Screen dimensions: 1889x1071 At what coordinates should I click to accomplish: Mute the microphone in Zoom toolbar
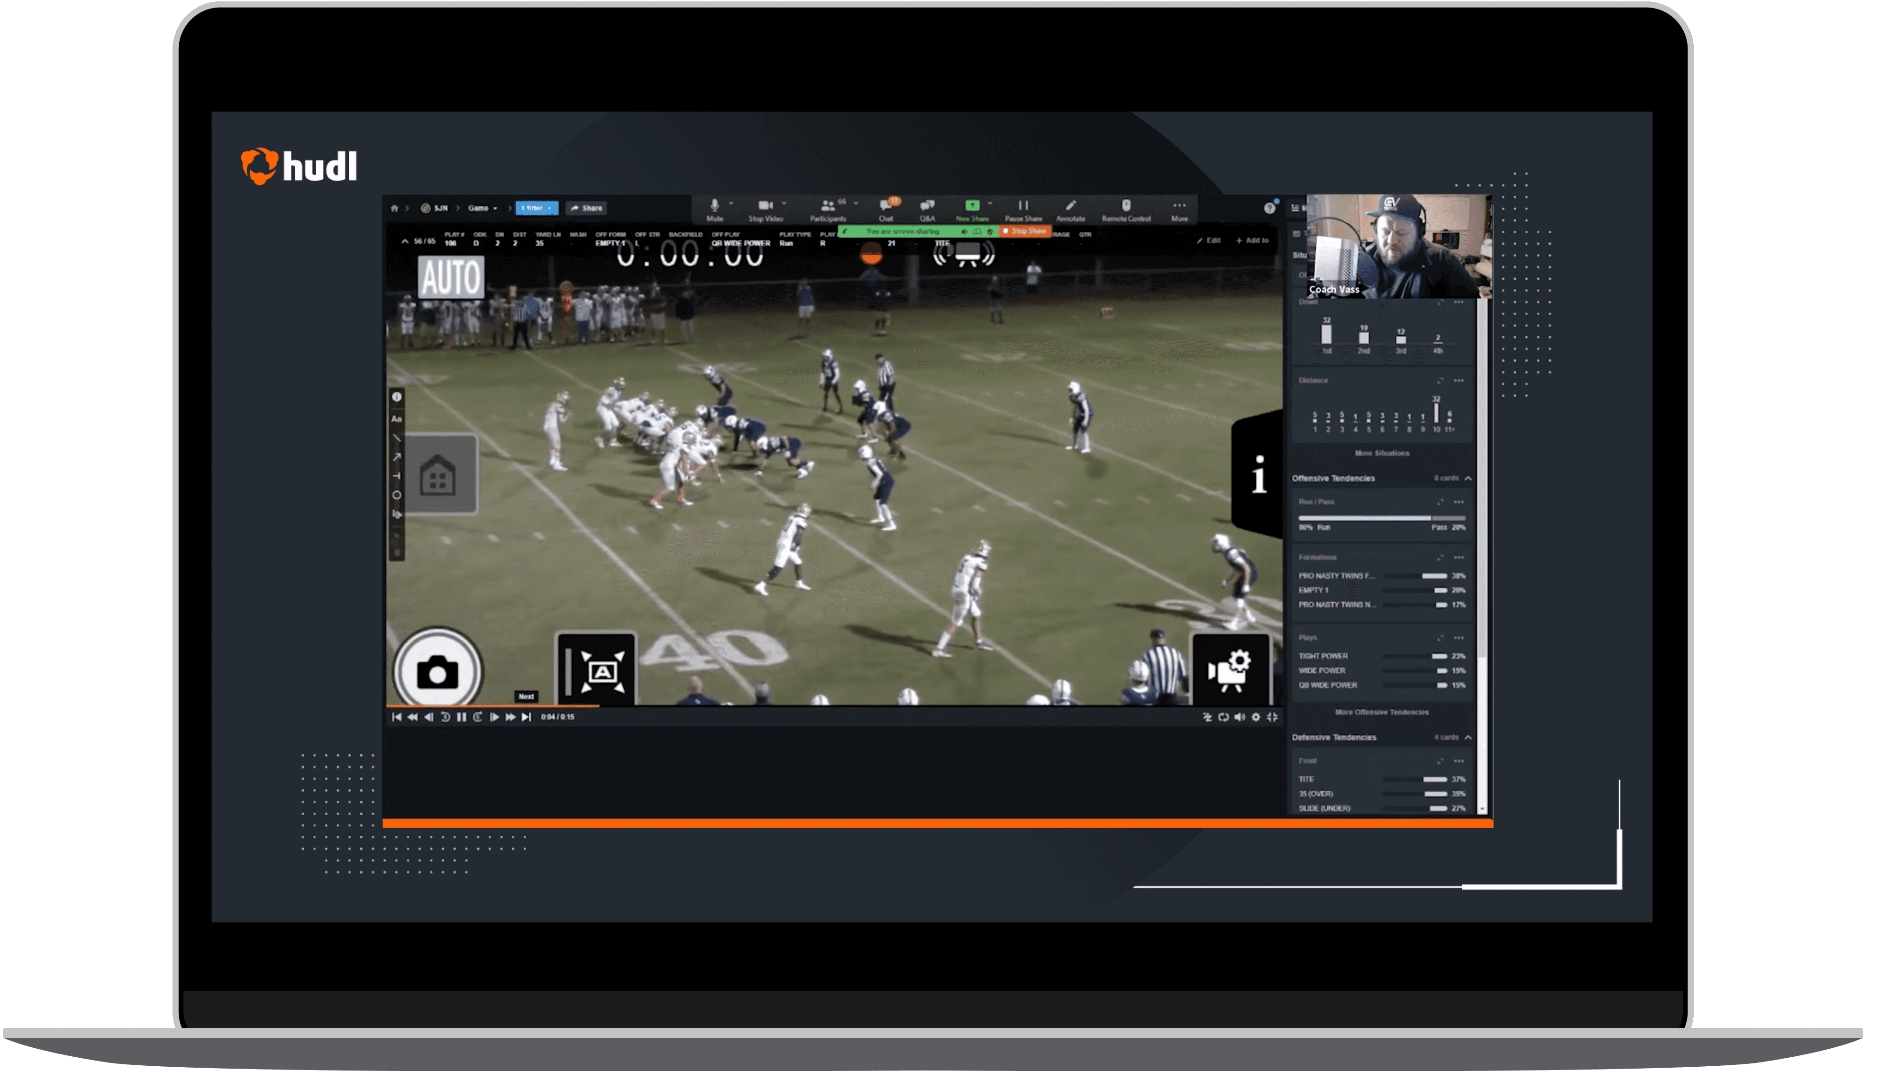(x=714, y=210)
